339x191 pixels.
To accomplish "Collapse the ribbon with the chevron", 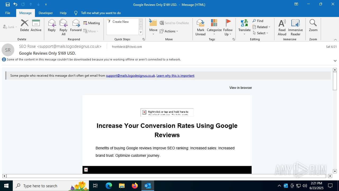I will 335,40.
